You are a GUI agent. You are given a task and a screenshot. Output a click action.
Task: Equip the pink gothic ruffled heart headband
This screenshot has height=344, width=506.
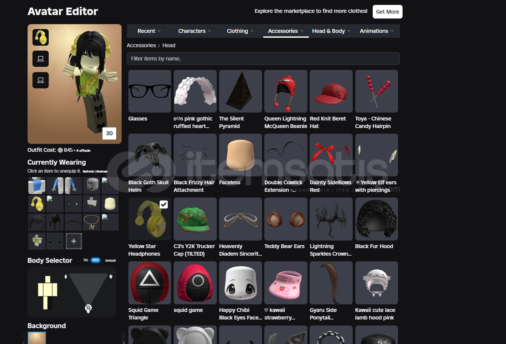coord(195,91)
